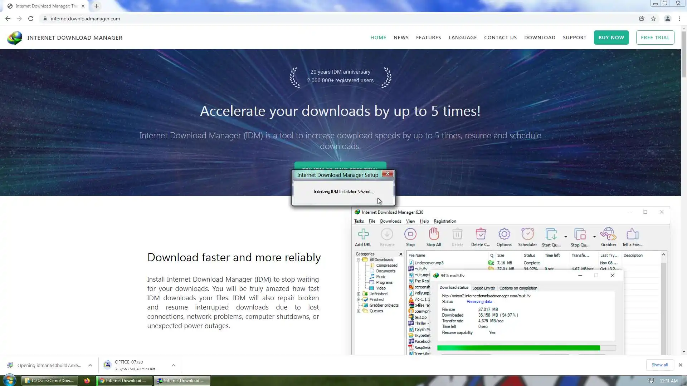Open the Chrome three-dot menu
Screen dimensions: 687x386
coord(679,19)
